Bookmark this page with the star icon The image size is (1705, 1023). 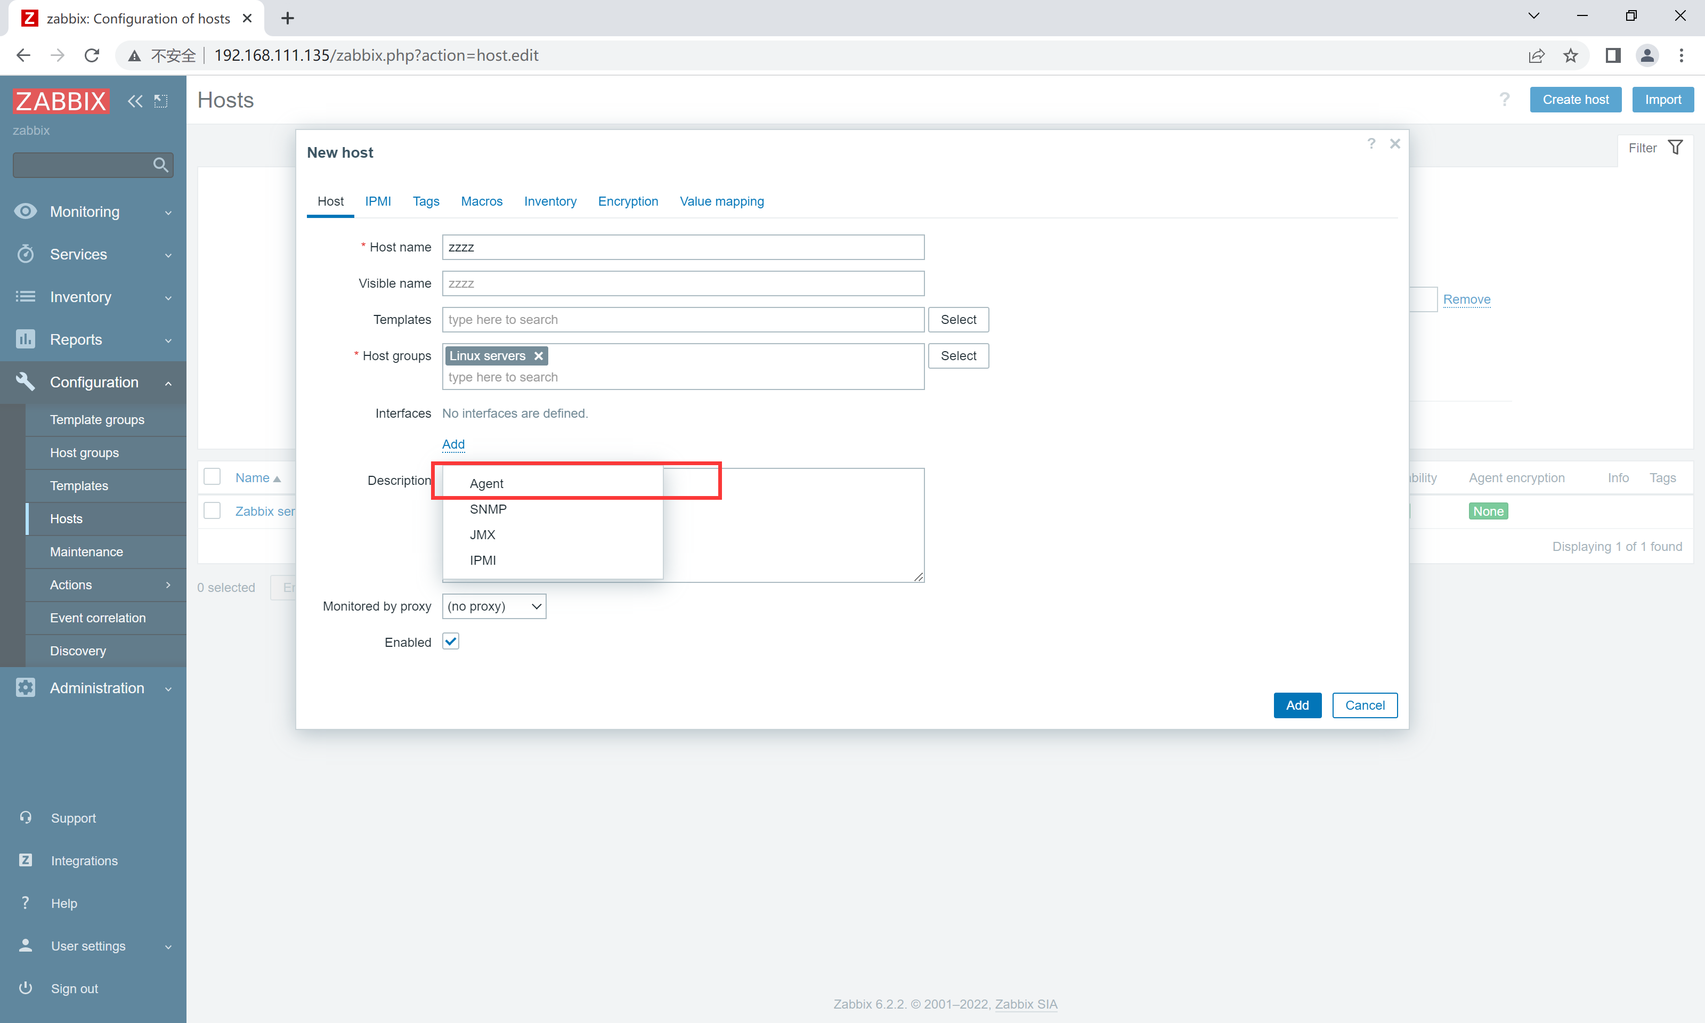click(1571, 55)
